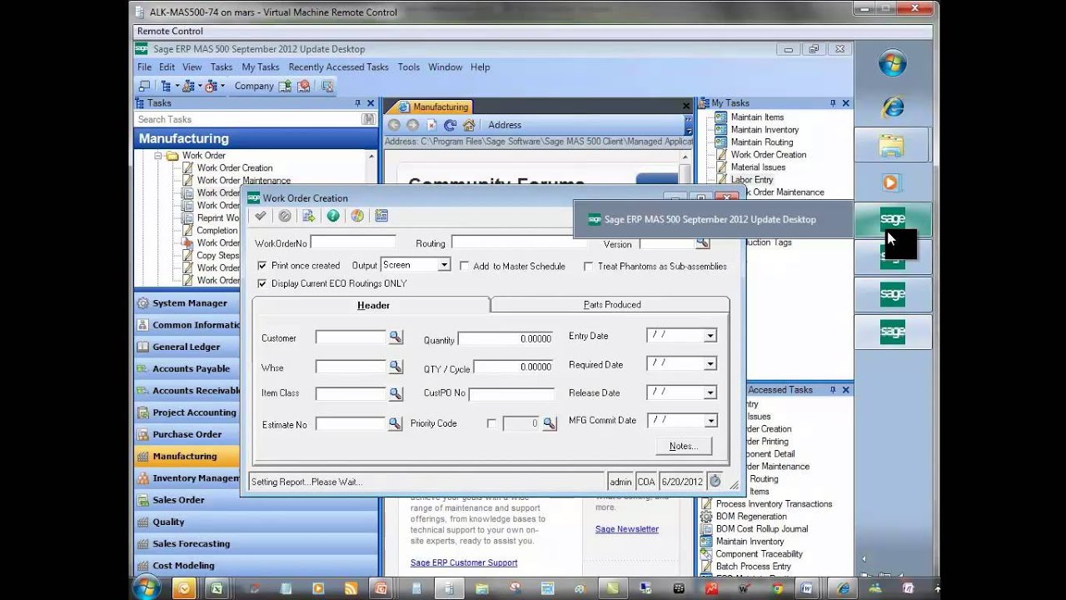Screen dimensions: 1066x600
Task: Open the Inventory Management module
Action: [x=187, y=478]
